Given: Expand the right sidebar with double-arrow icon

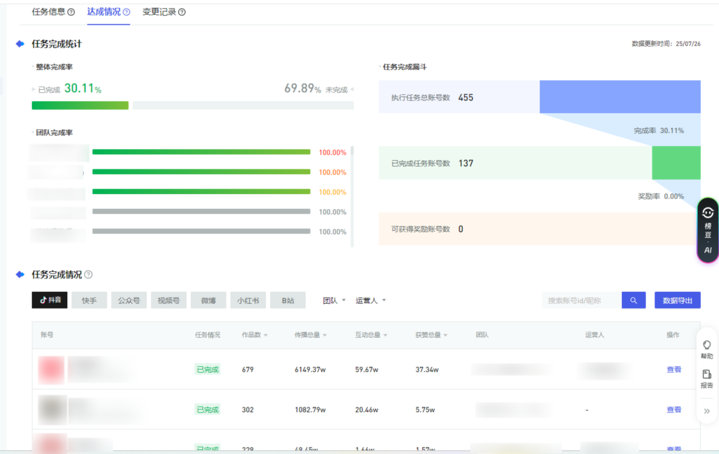Looking at the screenshot, I should (706, 411).
